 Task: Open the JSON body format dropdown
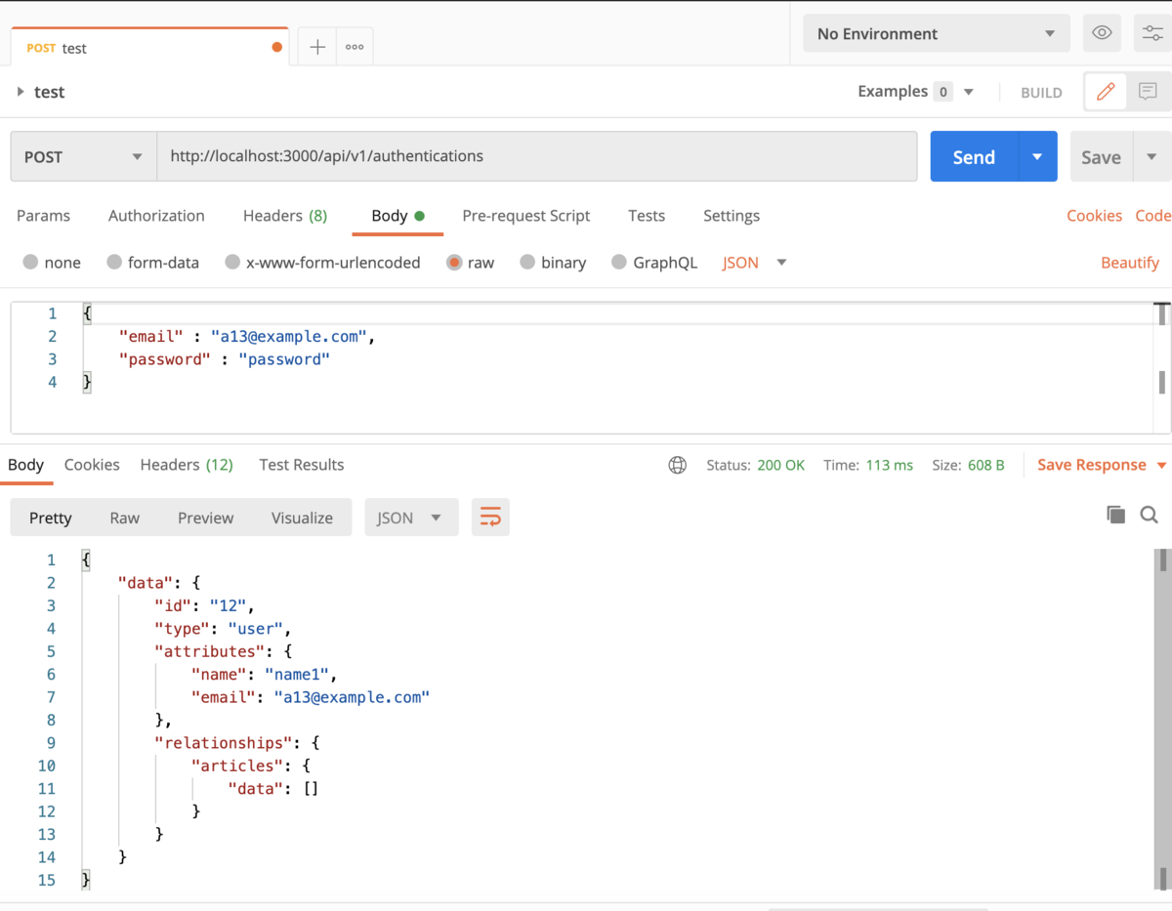pyautogui.click(x=752, y=262)
